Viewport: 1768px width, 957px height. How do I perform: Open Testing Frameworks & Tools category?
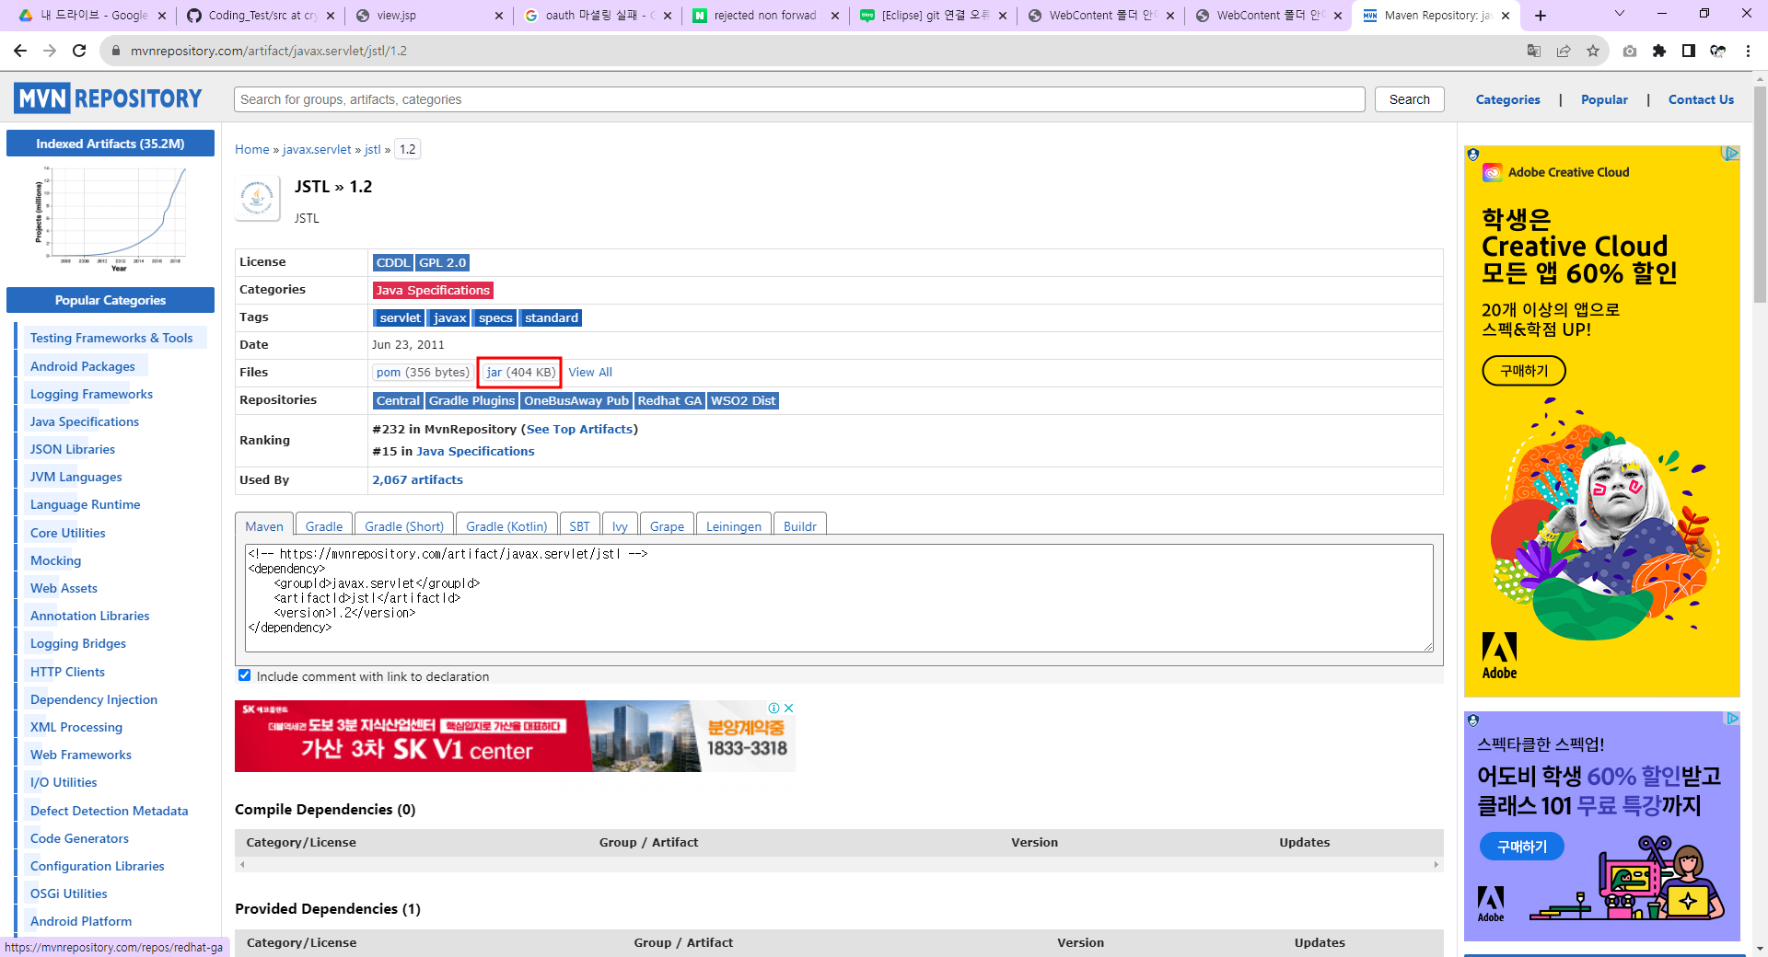(111, 338)
